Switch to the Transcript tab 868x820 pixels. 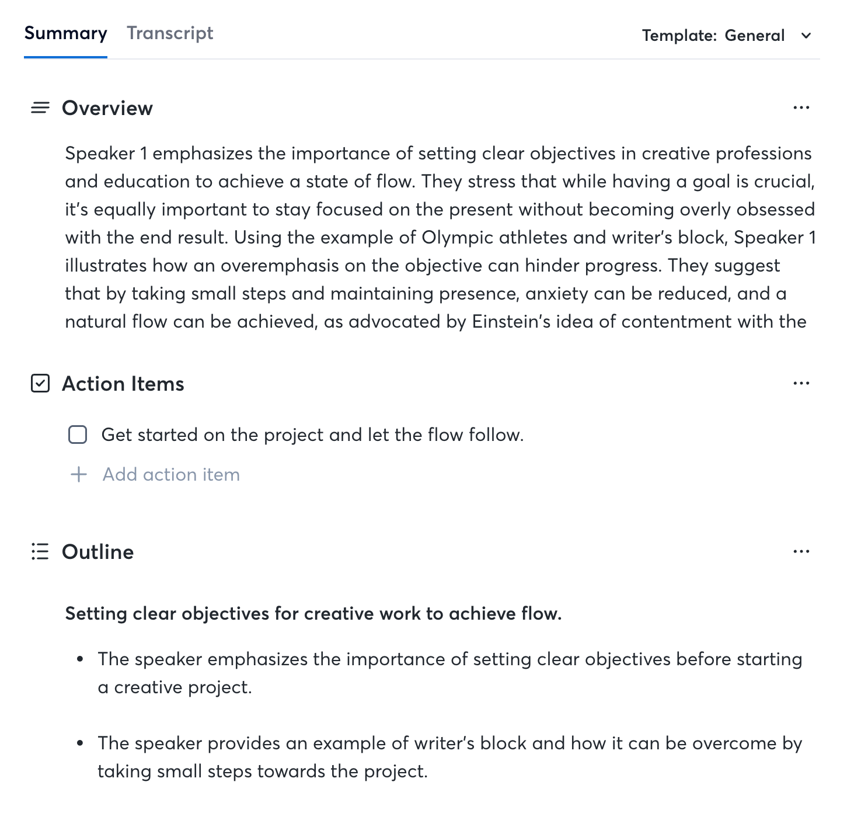[170, 33]
